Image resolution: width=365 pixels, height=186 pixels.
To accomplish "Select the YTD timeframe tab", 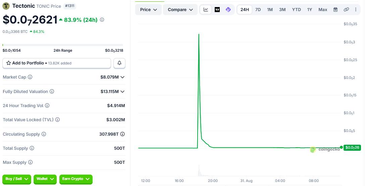I will pyautogui.click(x=296, y=9).
